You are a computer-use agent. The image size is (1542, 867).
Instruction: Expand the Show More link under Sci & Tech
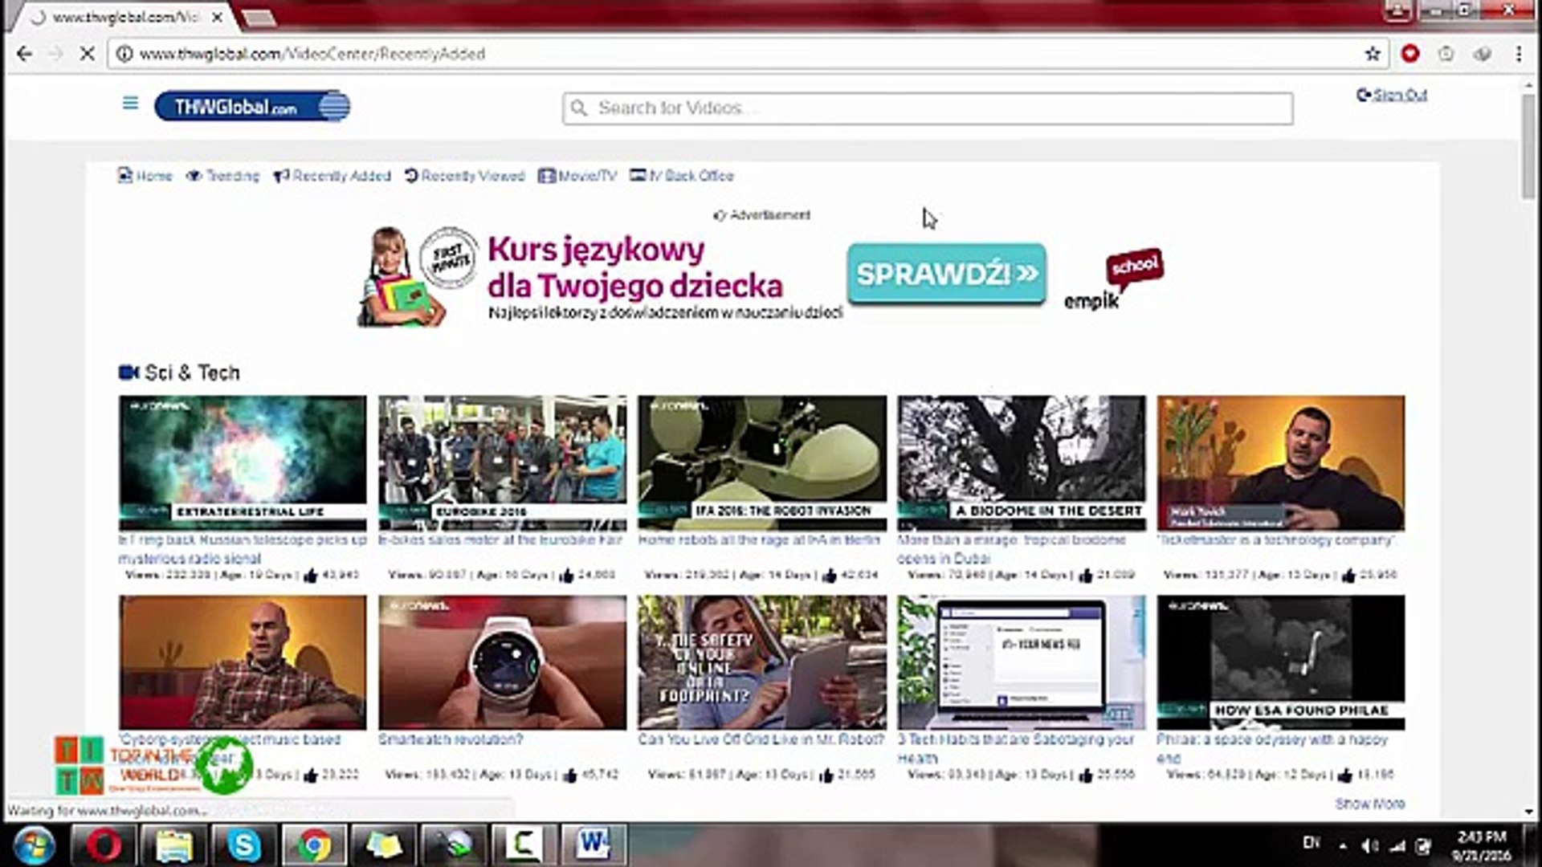1369,804
